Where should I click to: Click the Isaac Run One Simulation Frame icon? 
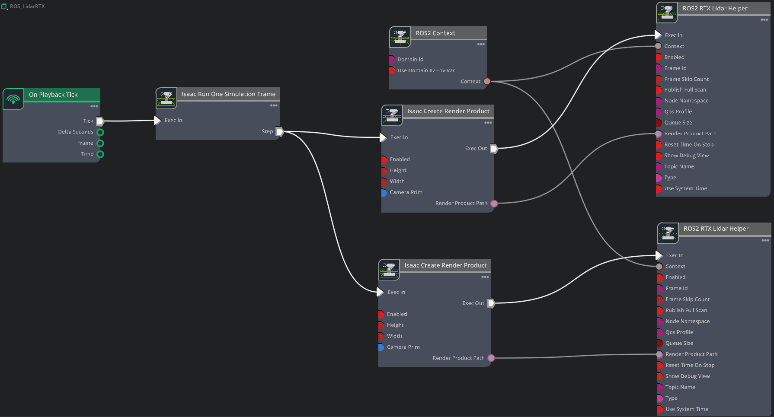166,99
